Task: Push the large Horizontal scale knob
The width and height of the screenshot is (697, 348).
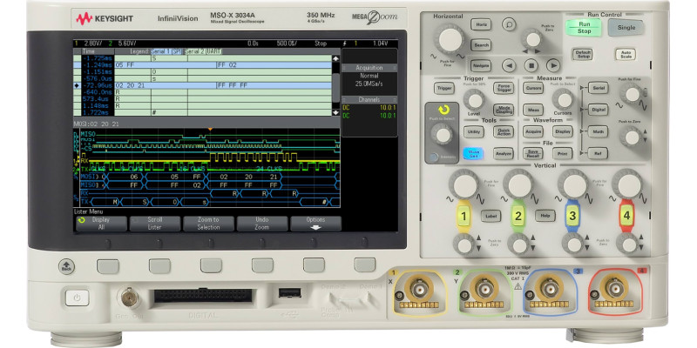Action: [450, 39]
